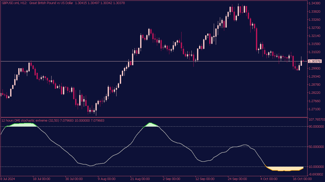Click the 18 Jul 00:00 date label
The image size is (325, 182).
coord(42,179)
